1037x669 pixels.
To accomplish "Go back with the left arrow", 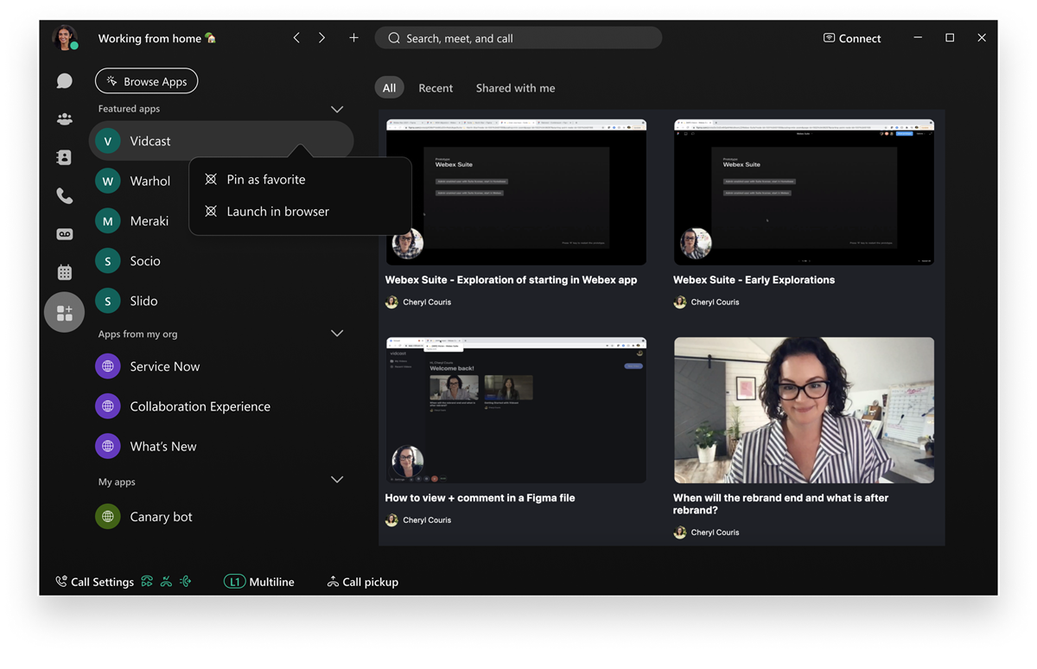I will click(x=296, y=38).
